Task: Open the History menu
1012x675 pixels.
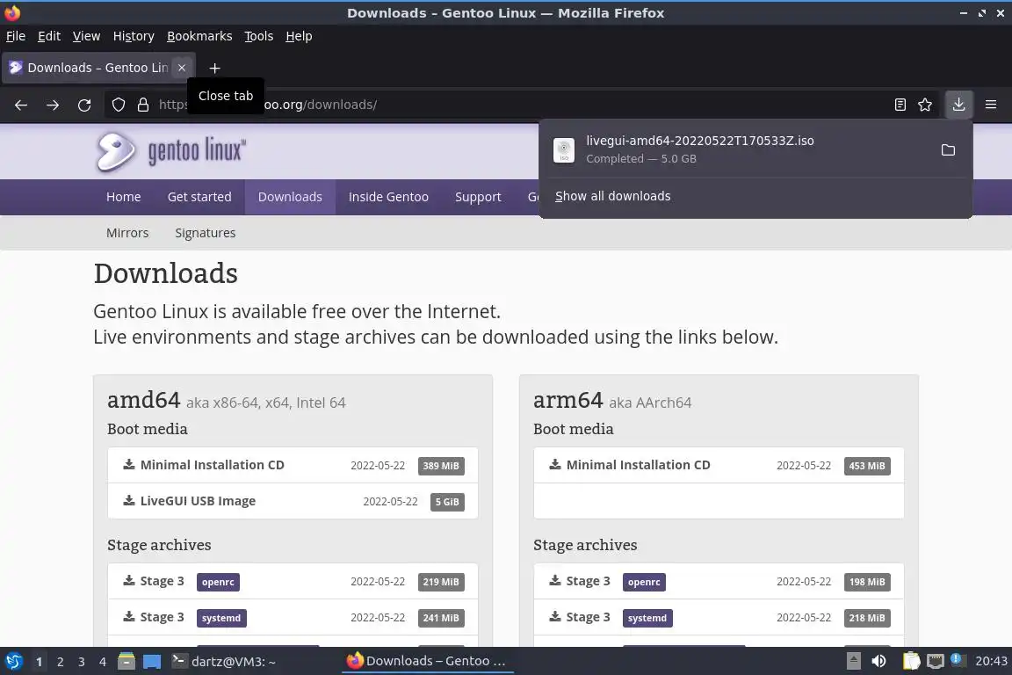Action: coord(134,36)
